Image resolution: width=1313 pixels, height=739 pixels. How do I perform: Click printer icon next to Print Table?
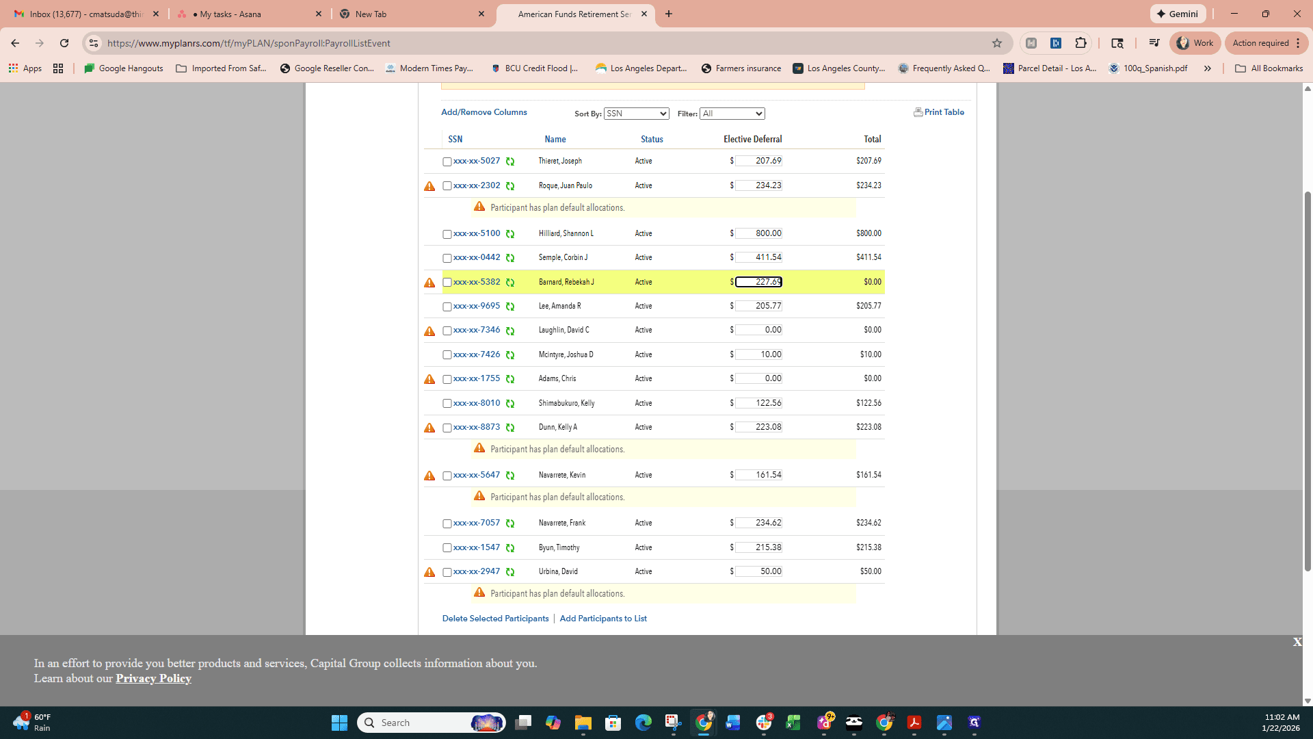(918, 112)
